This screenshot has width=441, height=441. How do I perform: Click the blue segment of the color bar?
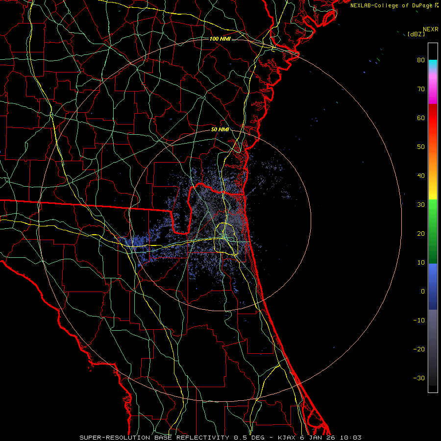click(433, 287)
